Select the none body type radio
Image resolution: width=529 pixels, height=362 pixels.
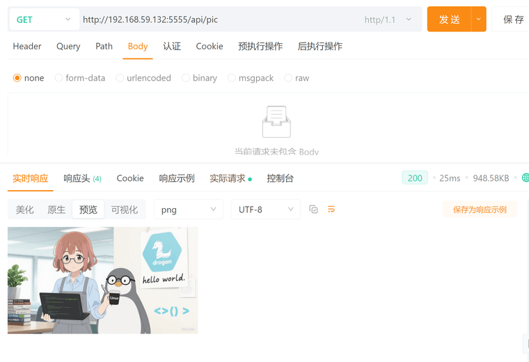(17, 78)
